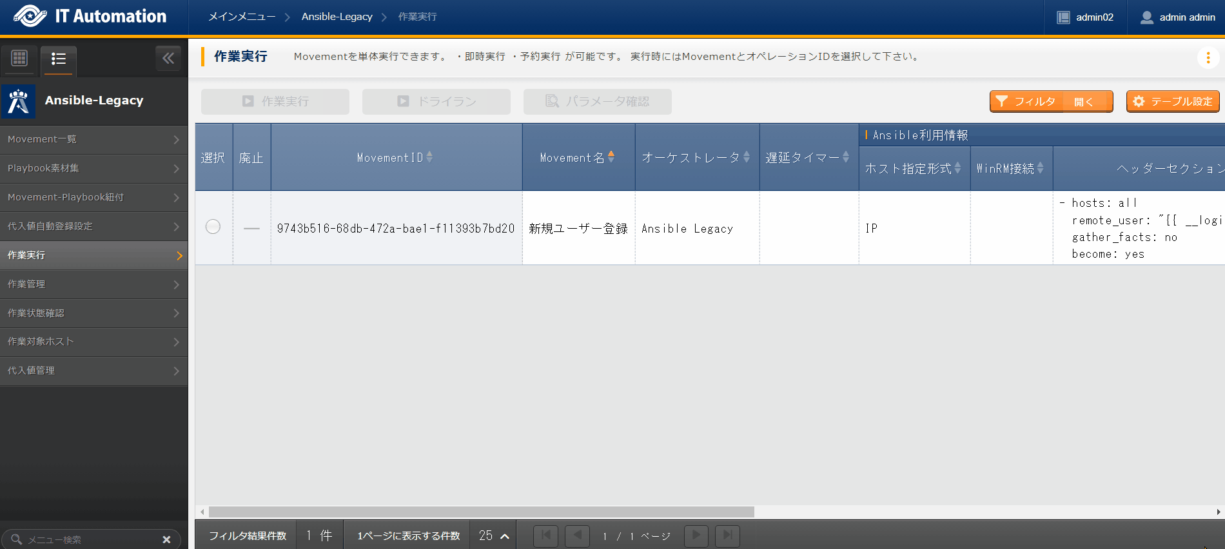Open 作業管理 in sidebar
Viewport: 1225px width, 549px height.
coord(93,284)
